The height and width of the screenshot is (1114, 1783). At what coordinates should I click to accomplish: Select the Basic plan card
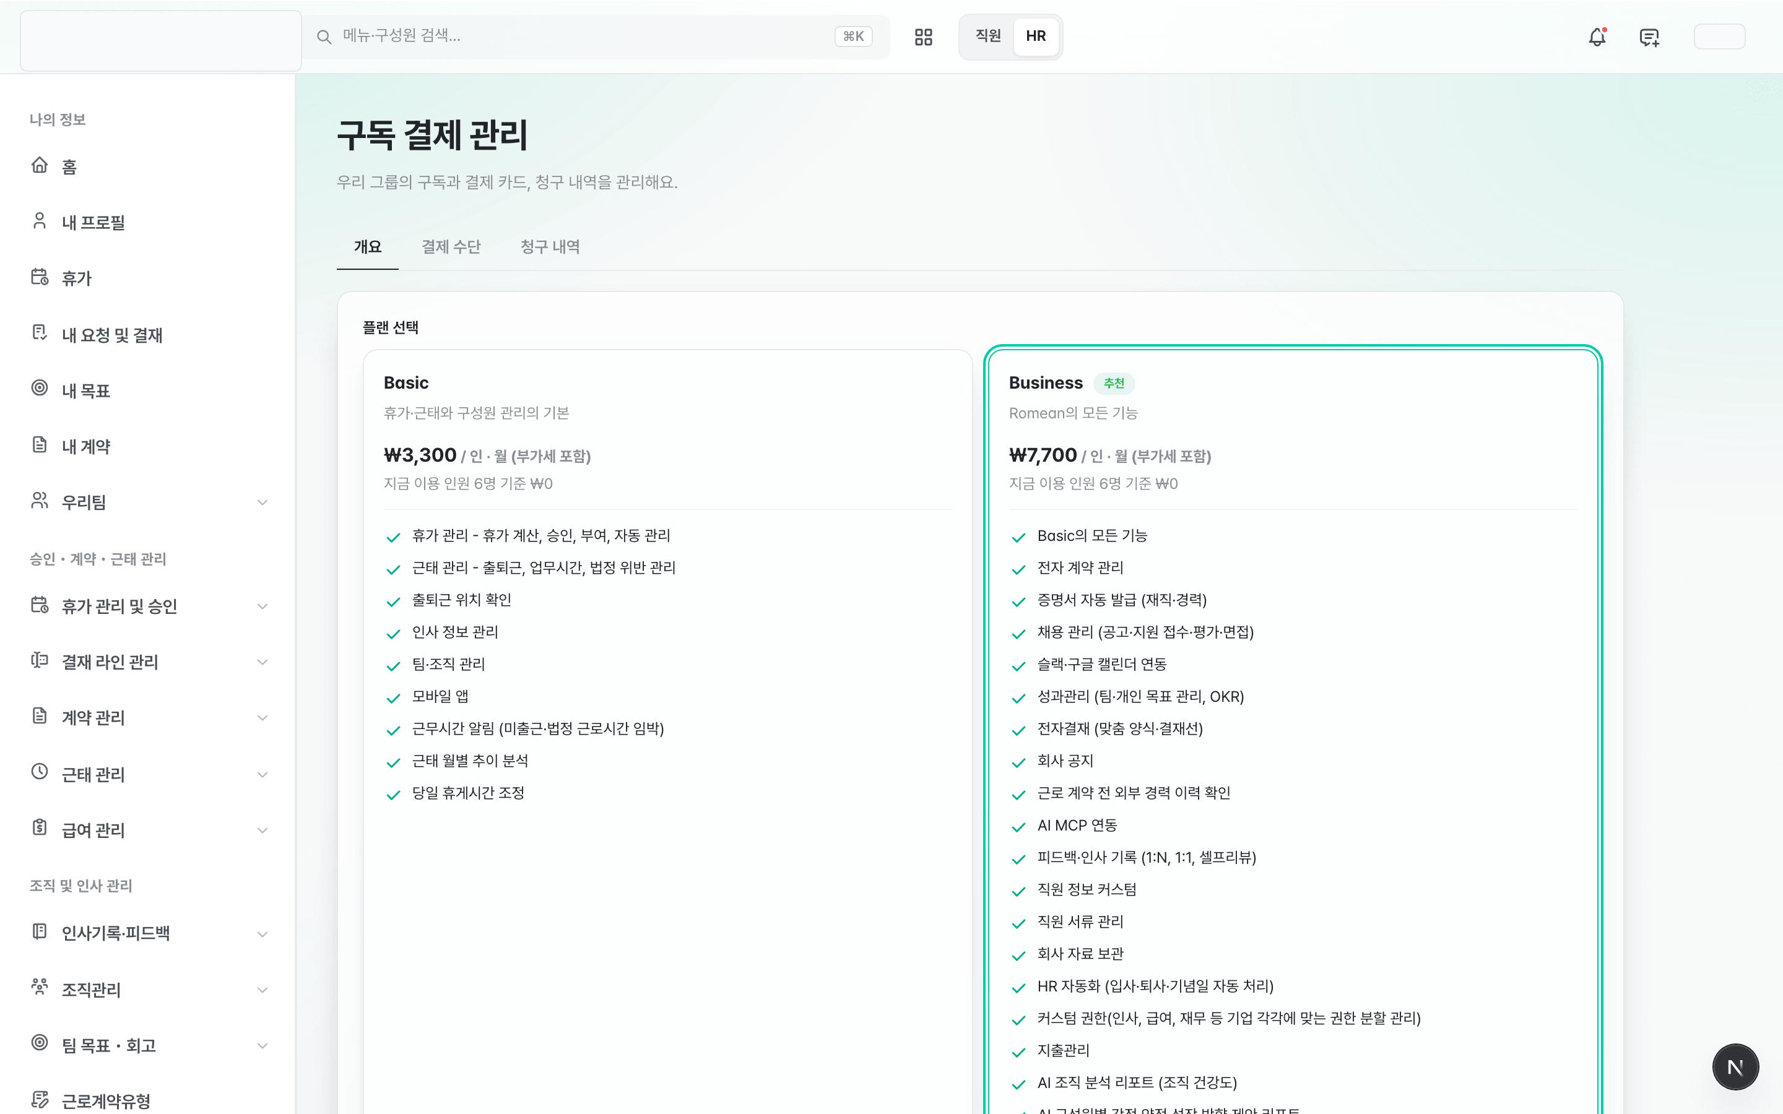667,732
